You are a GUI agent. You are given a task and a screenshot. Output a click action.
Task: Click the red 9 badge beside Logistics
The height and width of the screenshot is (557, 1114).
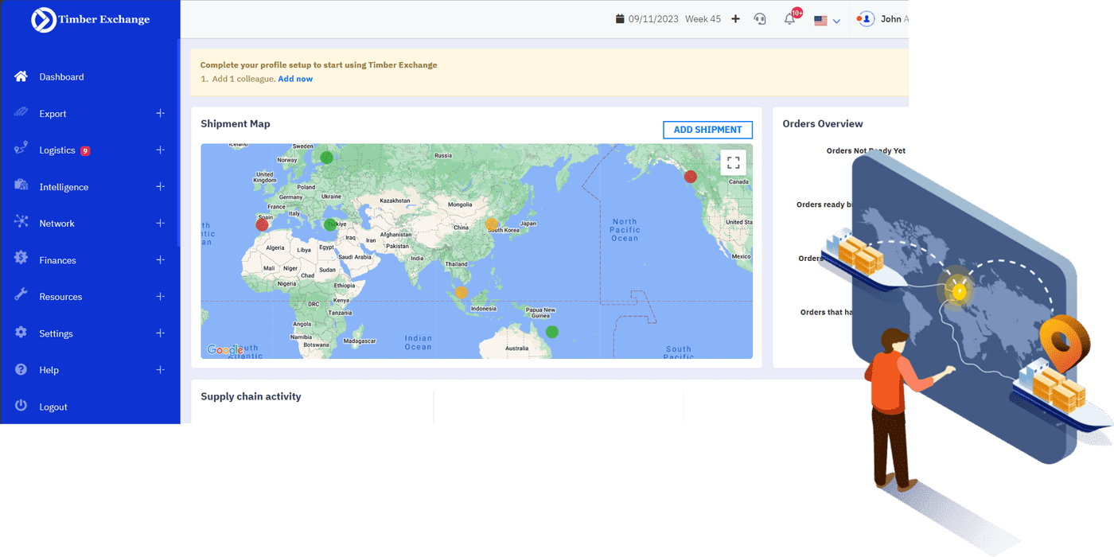tap(85, 150)
